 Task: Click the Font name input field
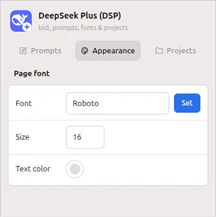click(x=118, y=103)
